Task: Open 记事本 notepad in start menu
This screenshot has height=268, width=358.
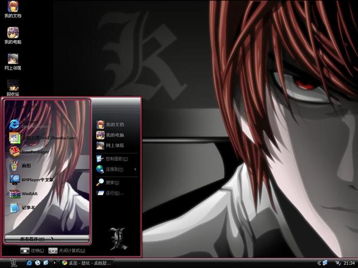Action: point(22,208)
